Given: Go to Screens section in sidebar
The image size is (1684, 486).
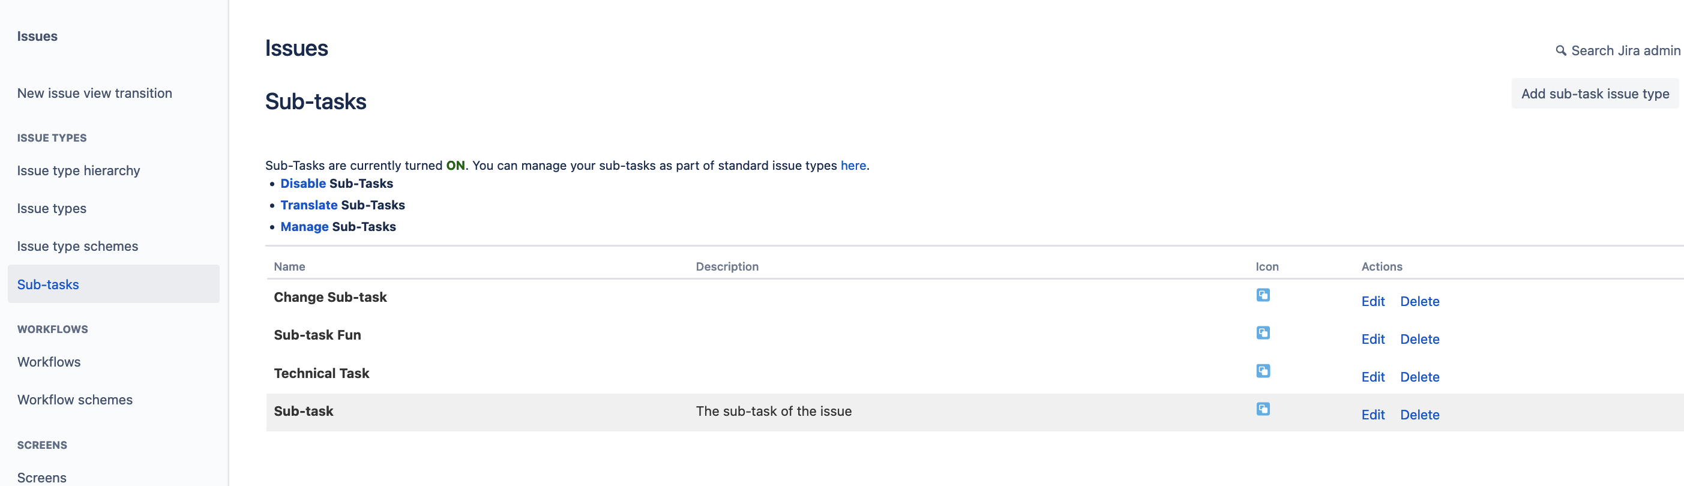Looking at the screenshot, I should point(41,477).
